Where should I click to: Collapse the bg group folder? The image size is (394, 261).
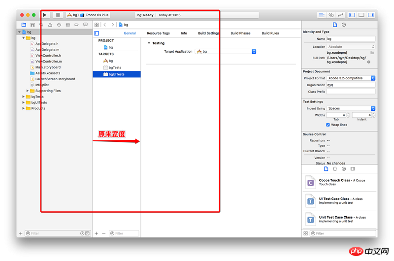23,38
